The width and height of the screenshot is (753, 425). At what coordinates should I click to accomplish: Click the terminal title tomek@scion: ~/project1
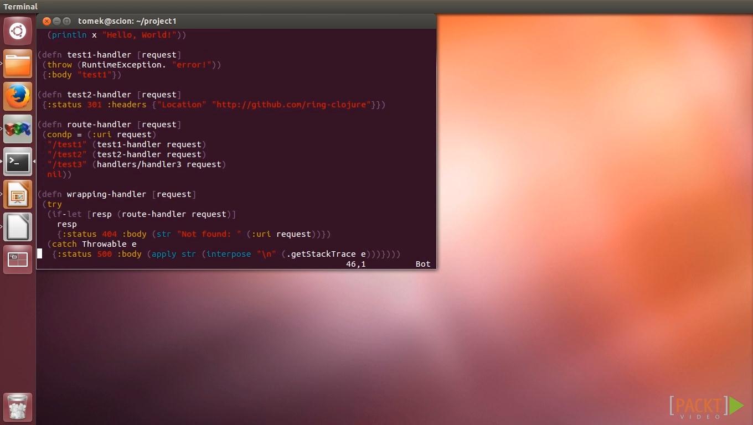pyautogui.click(x=127, y=21)
